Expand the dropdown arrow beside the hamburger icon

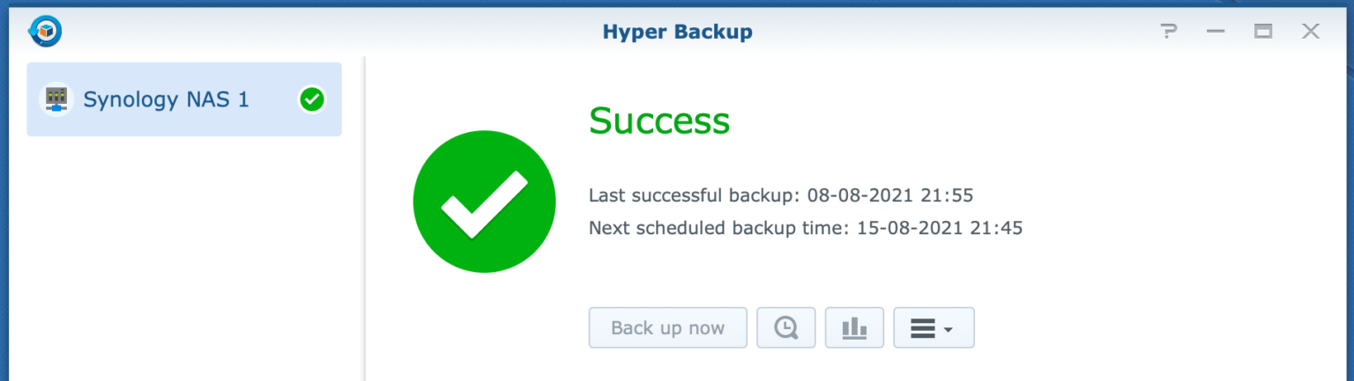point(949,330)
